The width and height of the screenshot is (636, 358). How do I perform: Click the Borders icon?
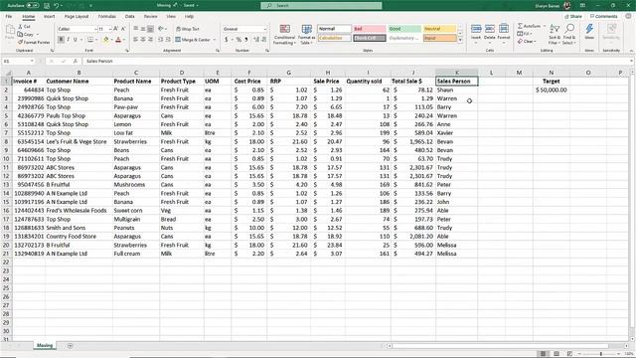[90, 40]
